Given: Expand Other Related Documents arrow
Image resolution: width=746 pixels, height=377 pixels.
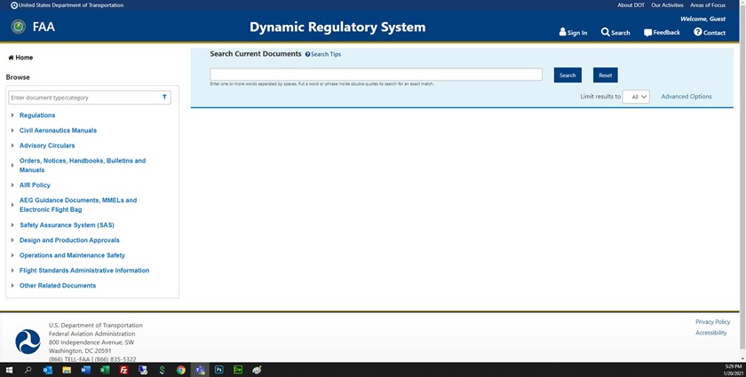Looking at the screenshot, I should coord(12,286).
